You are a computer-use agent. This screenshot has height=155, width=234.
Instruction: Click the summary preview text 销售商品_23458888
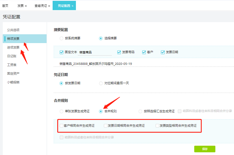point(96,64)
